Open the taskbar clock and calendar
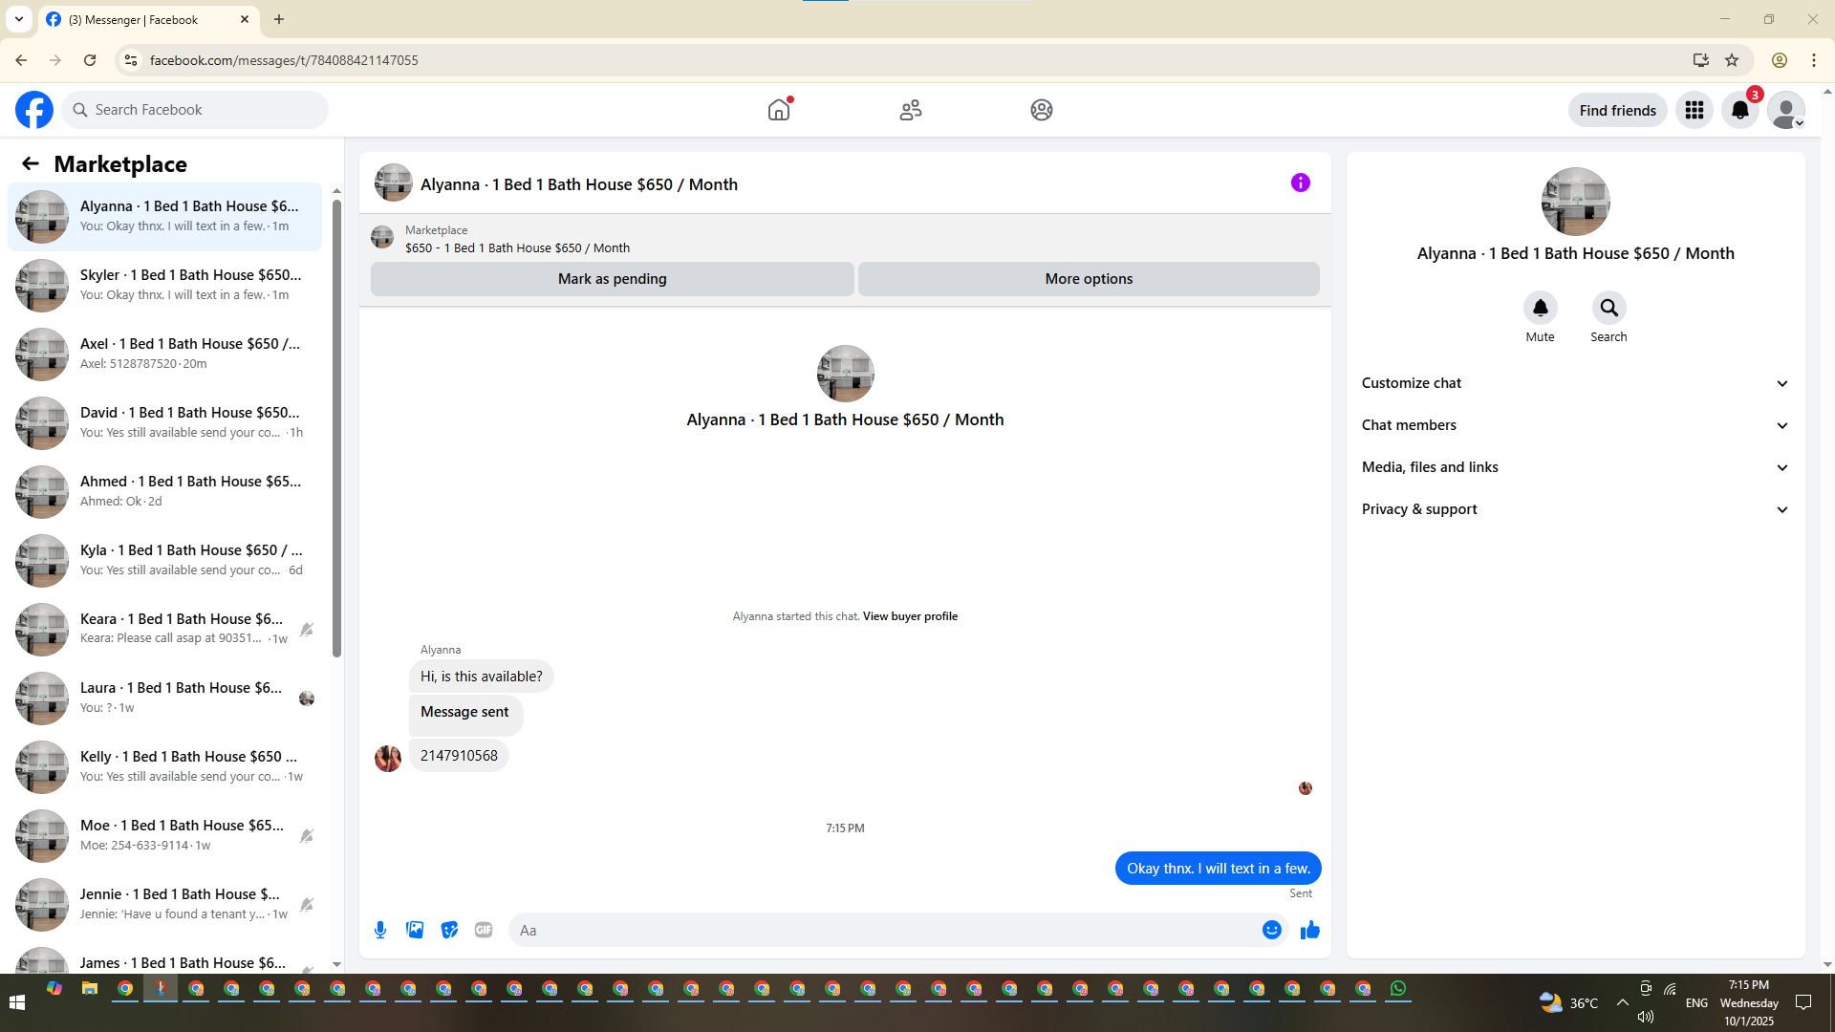 click(1749, 1002)
